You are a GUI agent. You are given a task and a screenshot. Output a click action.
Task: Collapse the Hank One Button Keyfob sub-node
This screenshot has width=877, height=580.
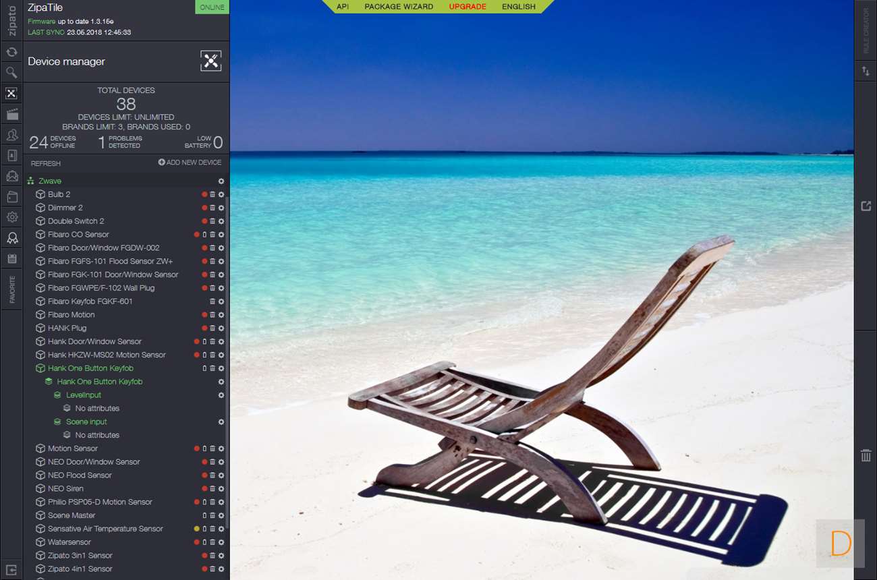coord(49,382)
